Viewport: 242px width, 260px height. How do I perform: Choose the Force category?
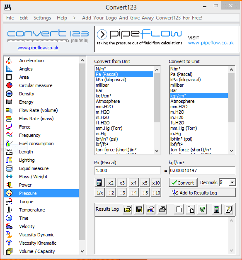point(41,127)
